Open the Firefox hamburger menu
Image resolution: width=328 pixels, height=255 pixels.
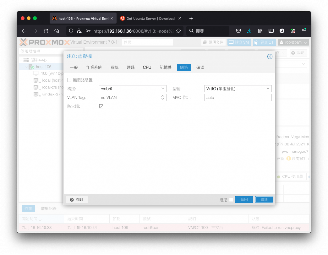point(304,31)
